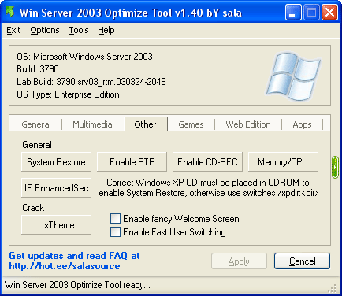Click the Enable PTP button
The height and width of the screenshot is (296, 342).
[x=132, y=161]
